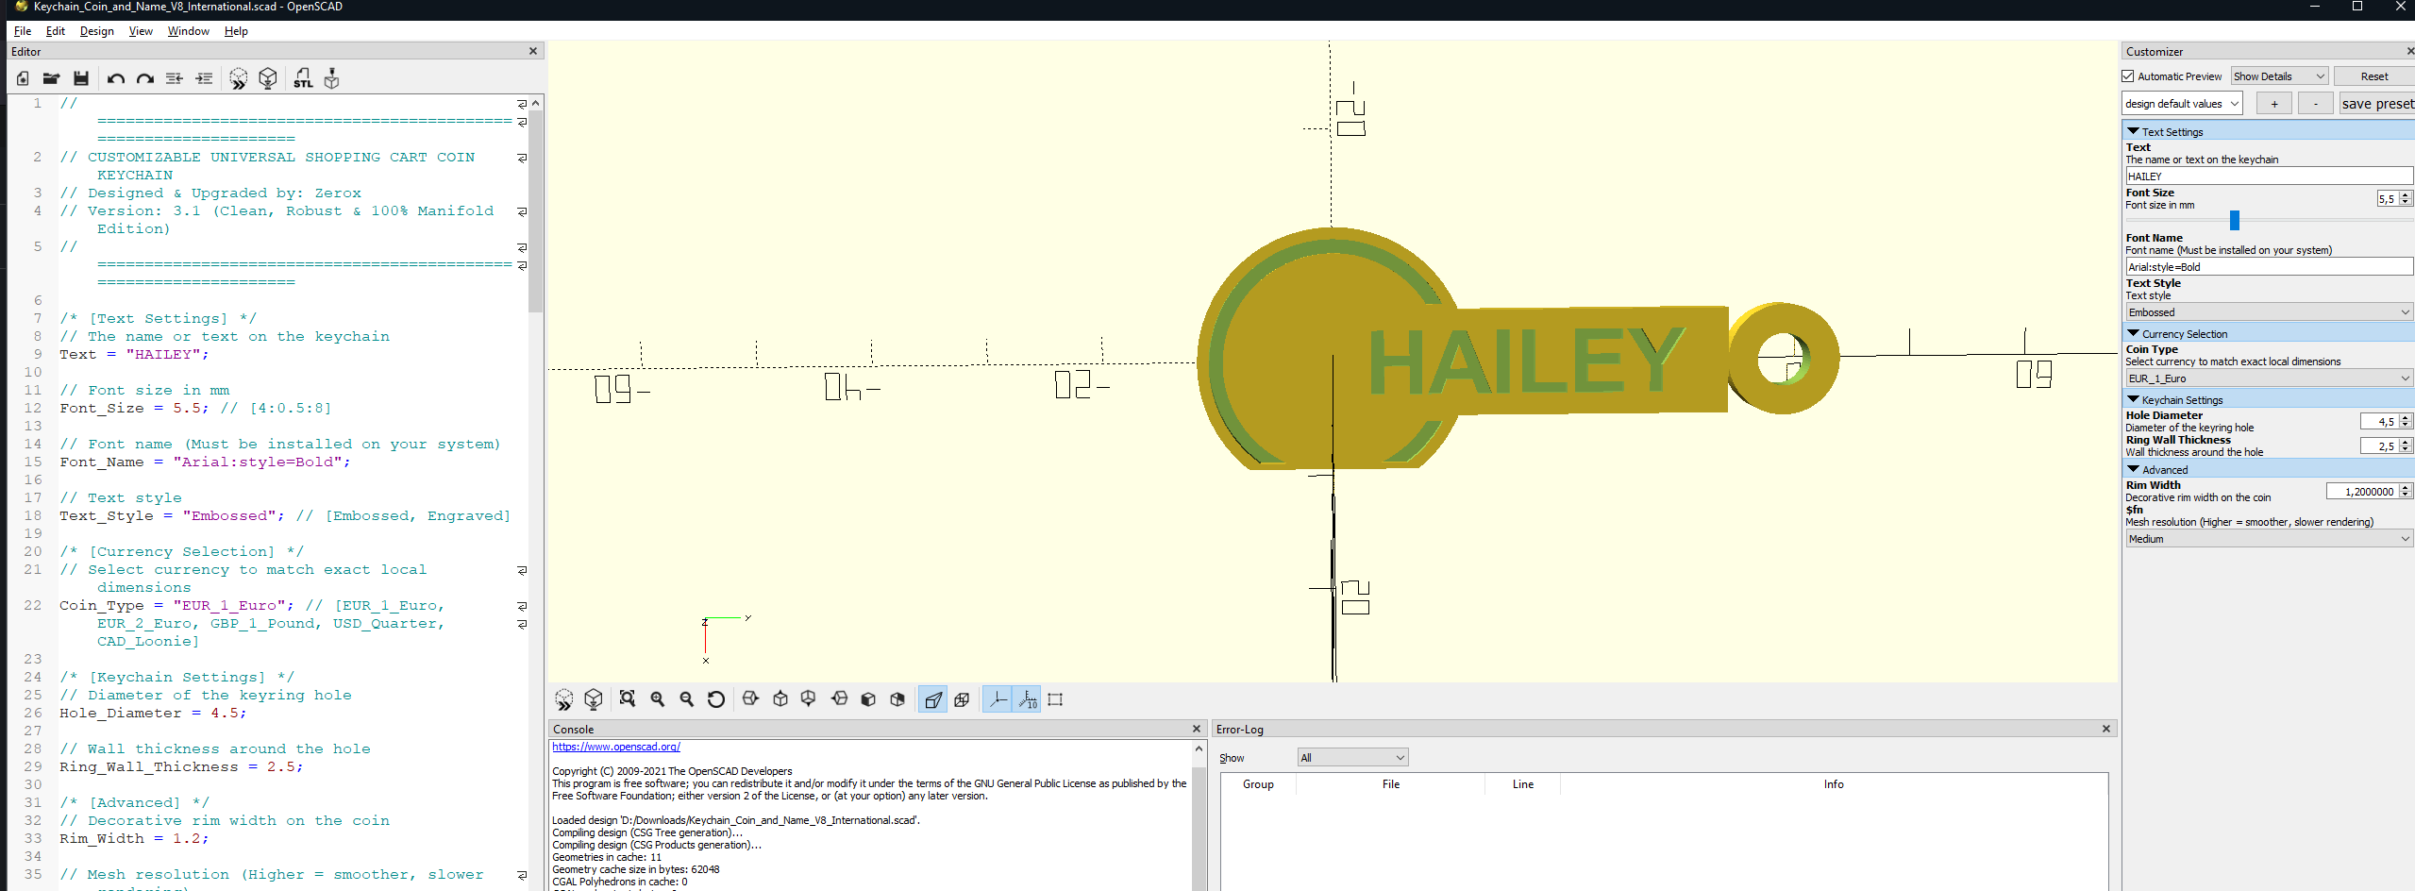Open the View menu

point(141,31)
